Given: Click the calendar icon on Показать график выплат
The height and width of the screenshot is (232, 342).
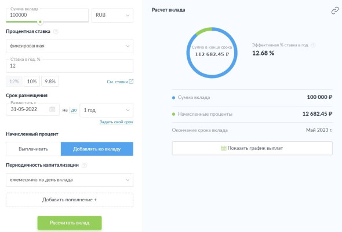Looking at the screenshot, I should click(224, 148).
